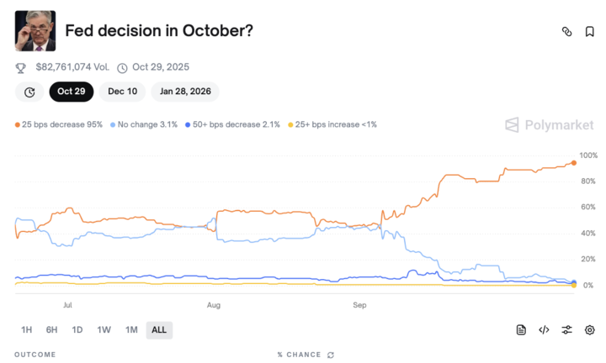This screenshot has width=606, height=363.
Task: Open the document source icon
Action: tap(521, 330)
